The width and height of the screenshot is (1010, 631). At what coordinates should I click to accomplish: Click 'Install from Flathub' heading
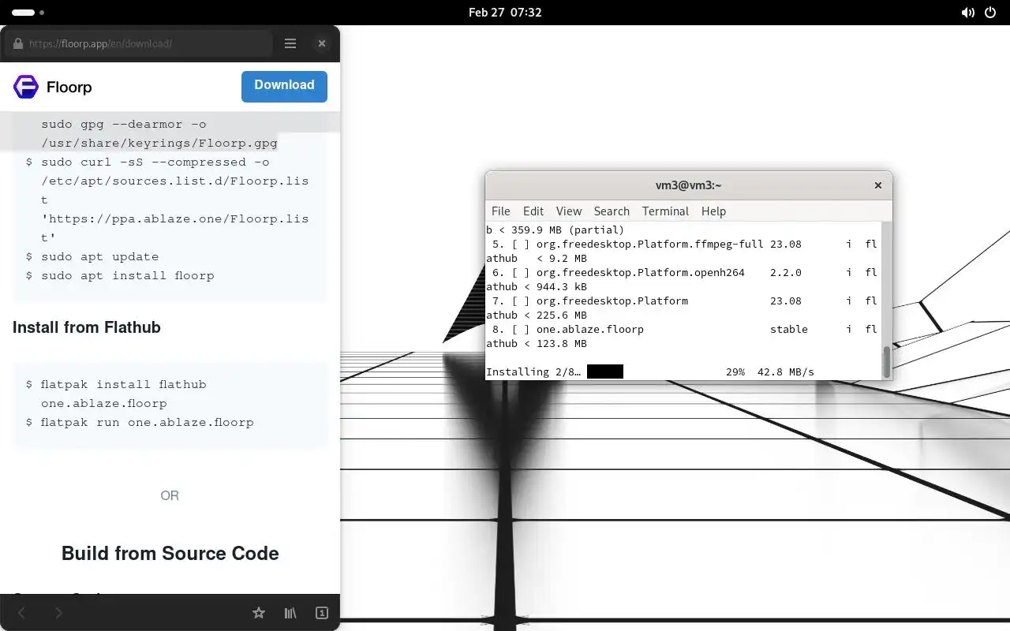(87, 327)
